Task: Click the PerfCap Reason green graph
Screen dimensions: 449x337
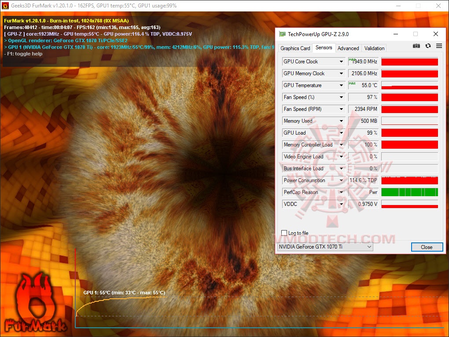Action: pyautogui.click(x=409, y=192)
